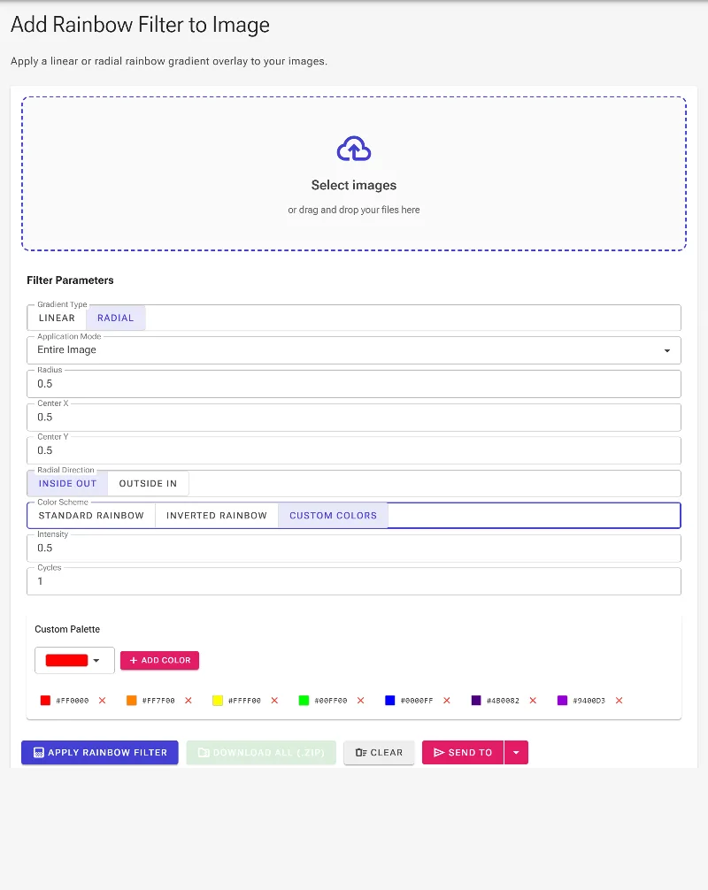Open the custom palette color picker dropdown
Screen dimensions: 708x890
click(x=74, y=660)
